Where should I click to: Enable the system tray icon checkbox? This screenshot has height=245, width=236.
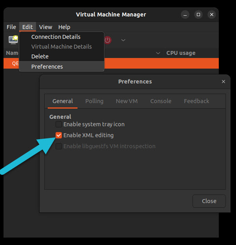click(x=59, y=124)
